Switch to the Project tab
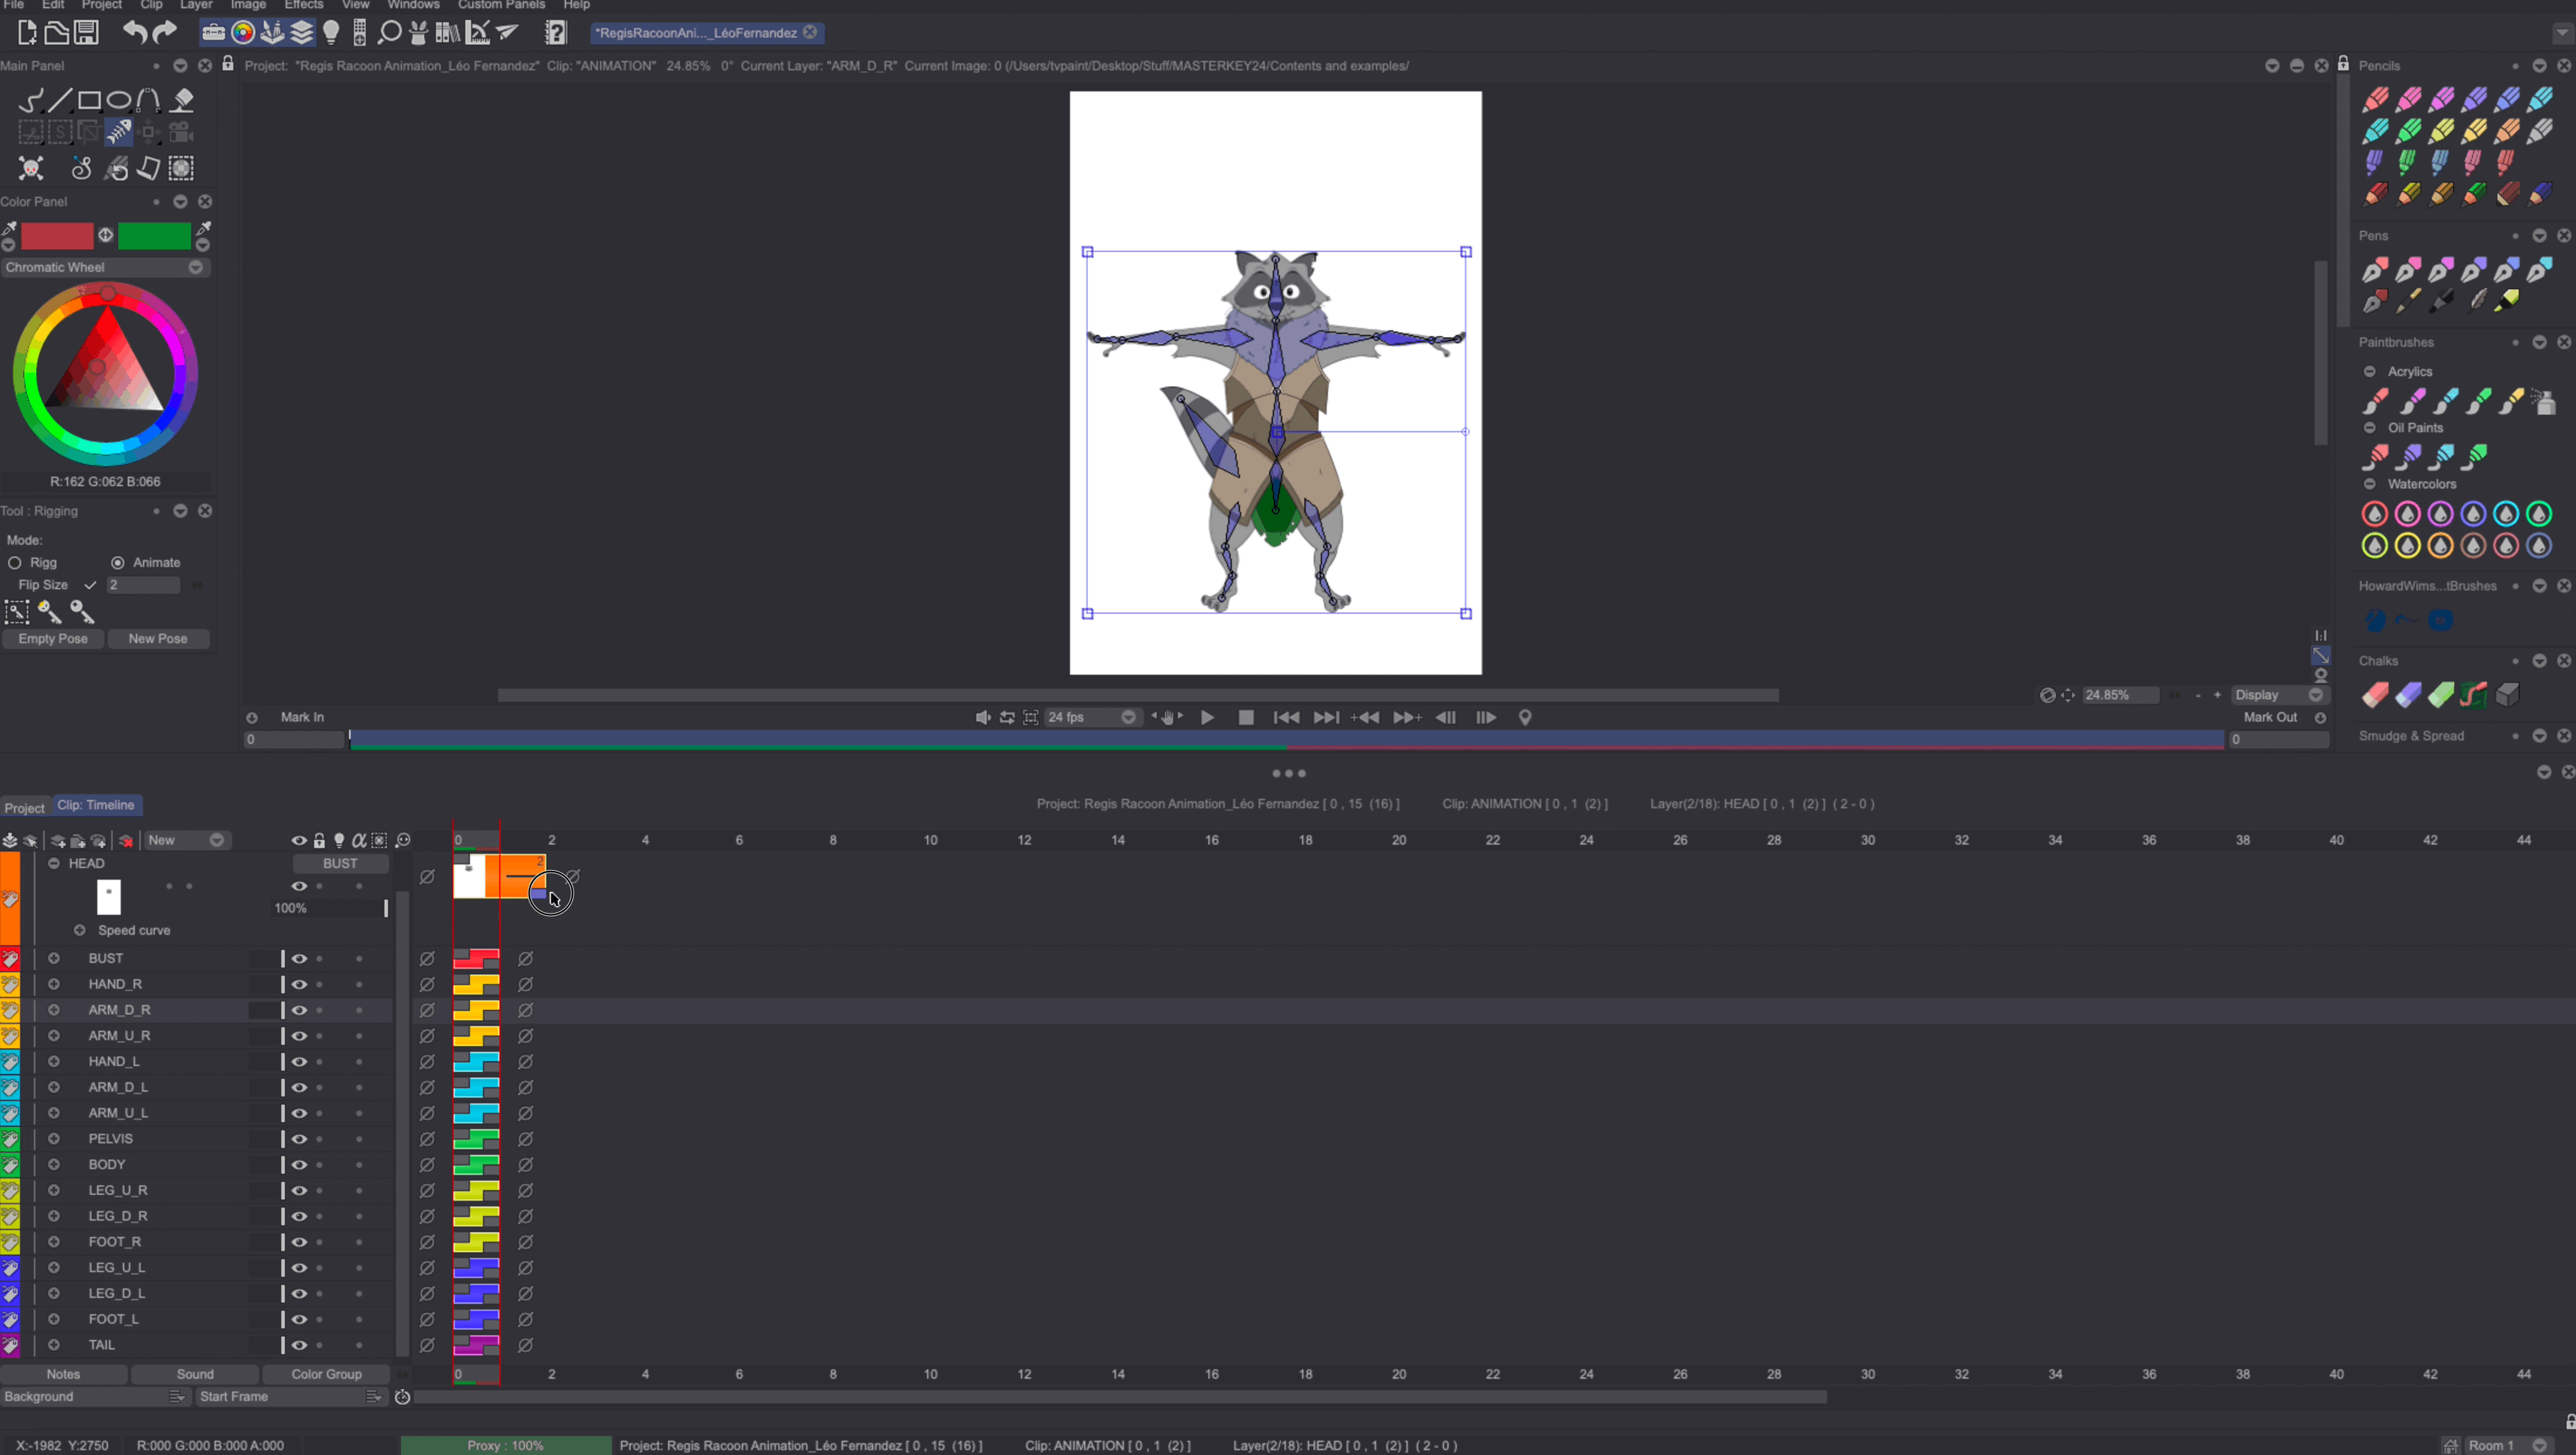 coord(24,808)
